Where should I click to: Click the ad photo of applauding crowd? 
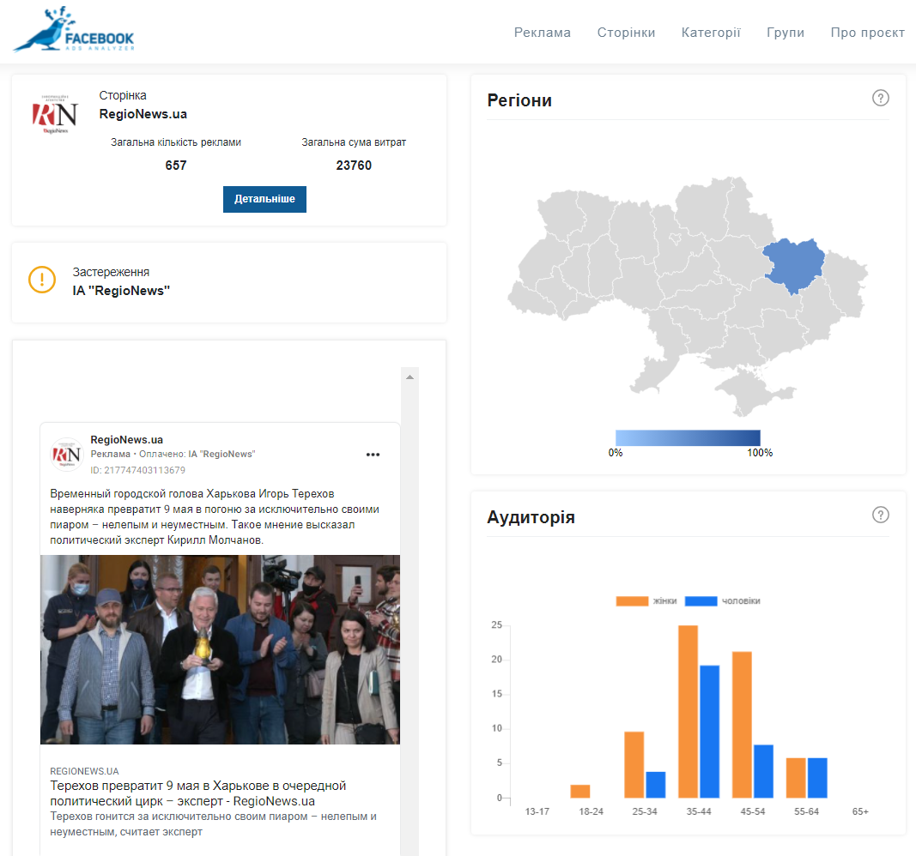(220, 649)
